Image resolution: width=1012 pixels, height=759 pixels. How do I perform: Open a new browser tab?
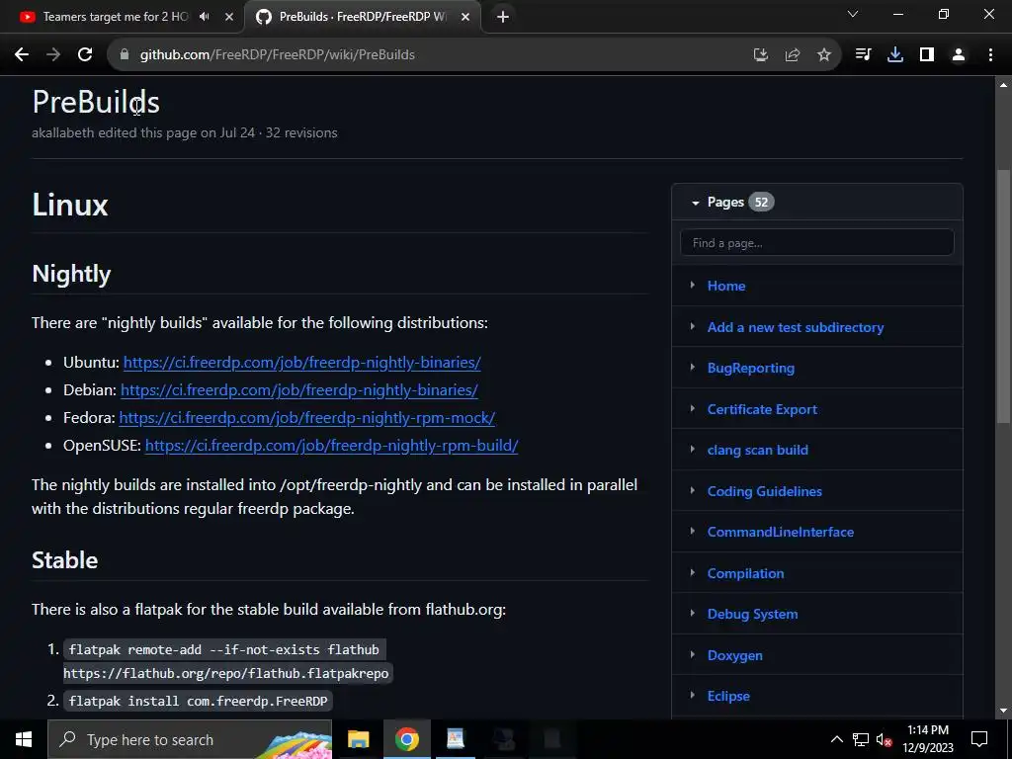(503, 17)
